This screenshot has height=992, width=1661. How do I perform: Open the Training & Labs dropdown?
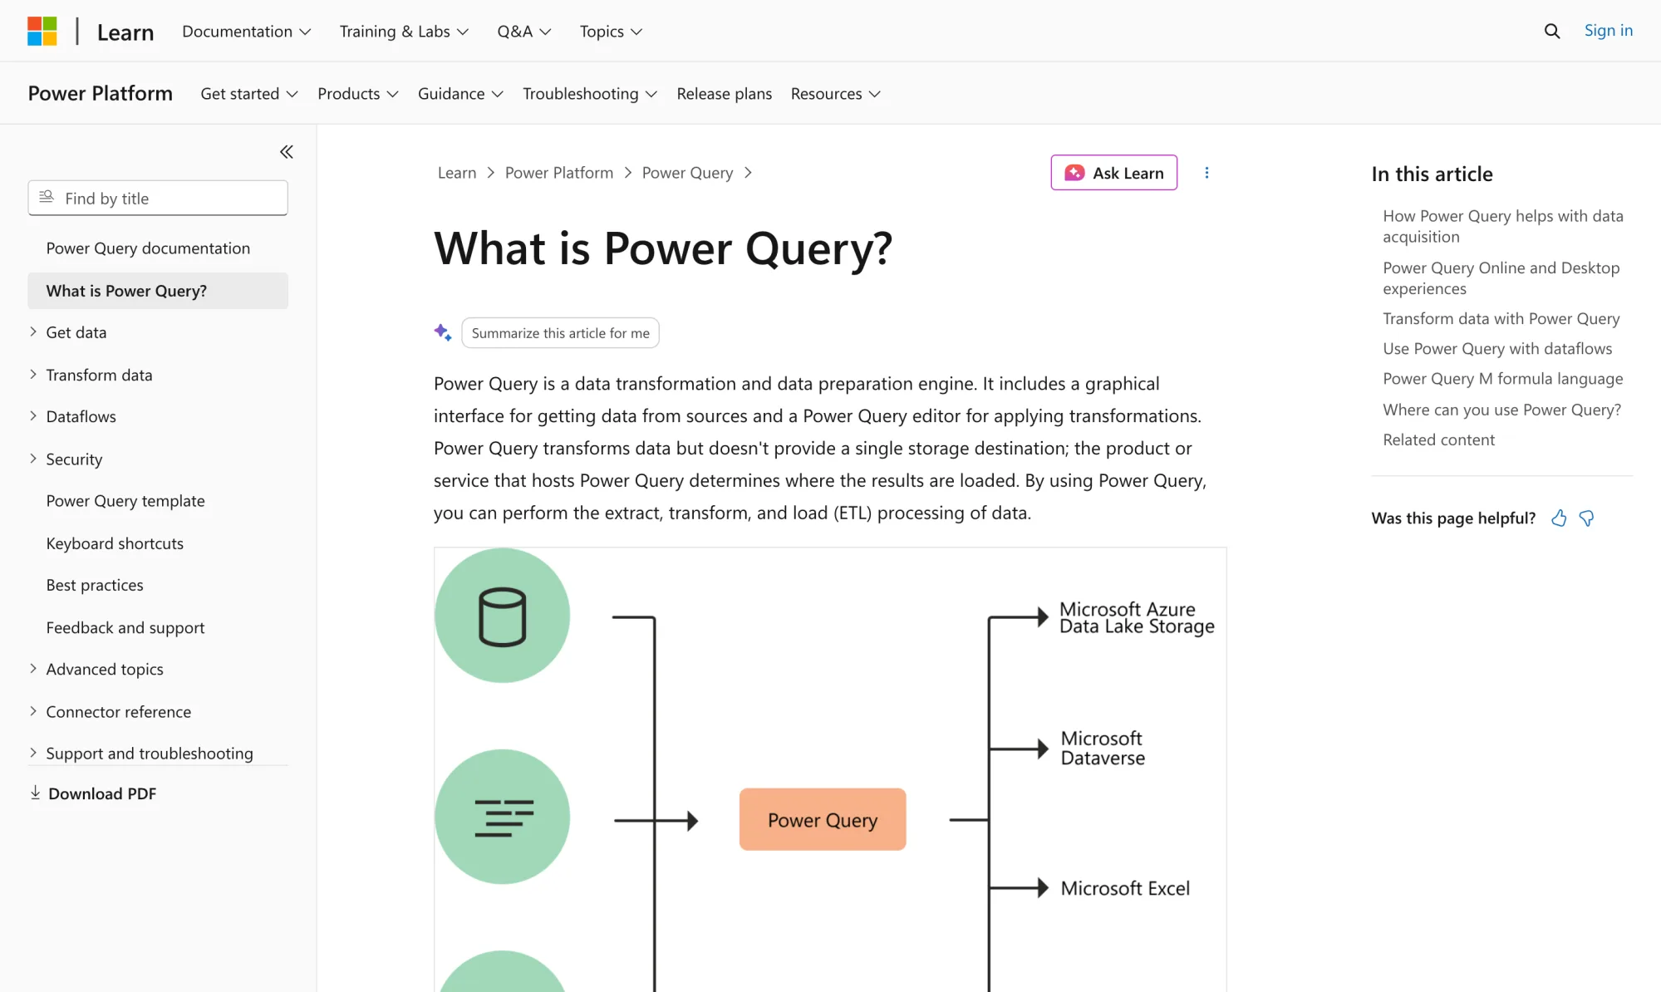404,32
